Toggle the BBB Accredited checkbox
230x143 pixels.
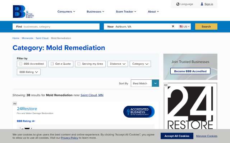click(x=21, y=64)
